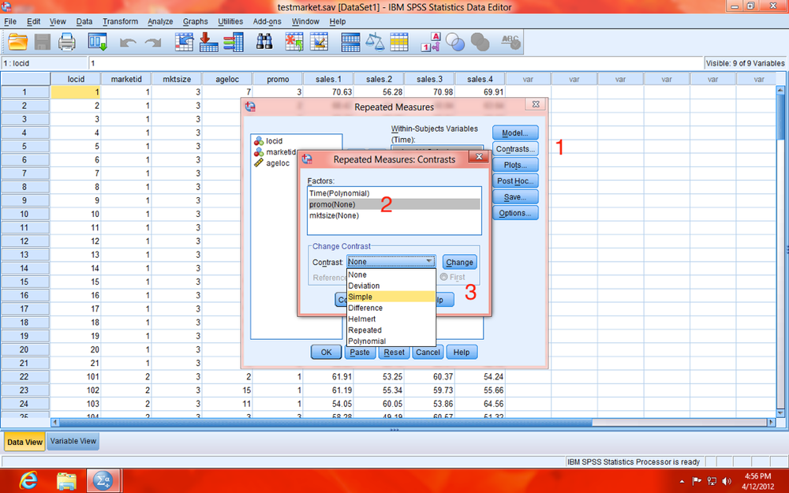Screen dimensions: 789x493
Task: Click the Weight Cases scale icon
Action: point(374,43)
